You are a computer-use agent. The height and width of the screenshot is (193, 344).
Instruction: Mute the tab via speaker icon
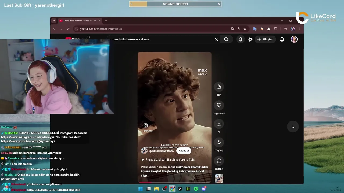pos(95,21)
